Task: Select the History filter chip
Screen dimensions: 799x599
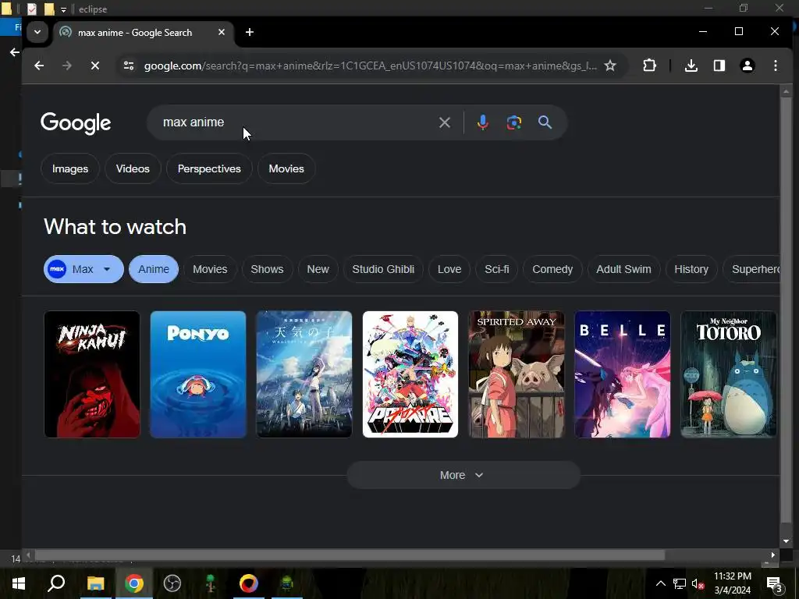Action: (x=691, y=269)
